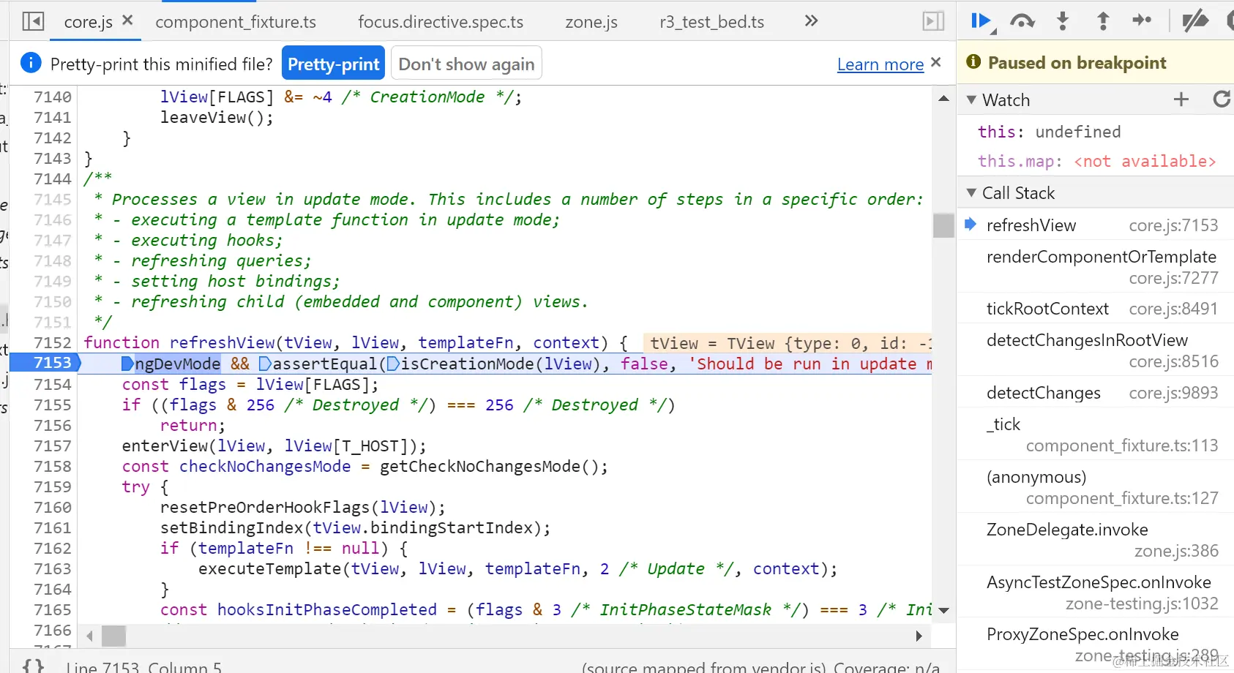Collapse the Watch section
The image size is (1234, 673).
click(x=971, y=99)
